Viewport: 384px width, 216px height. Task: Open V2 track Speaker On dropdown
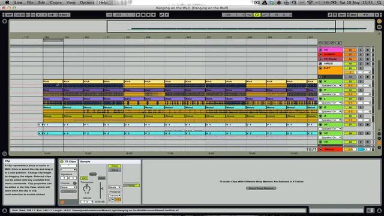(x=330, y=137)
